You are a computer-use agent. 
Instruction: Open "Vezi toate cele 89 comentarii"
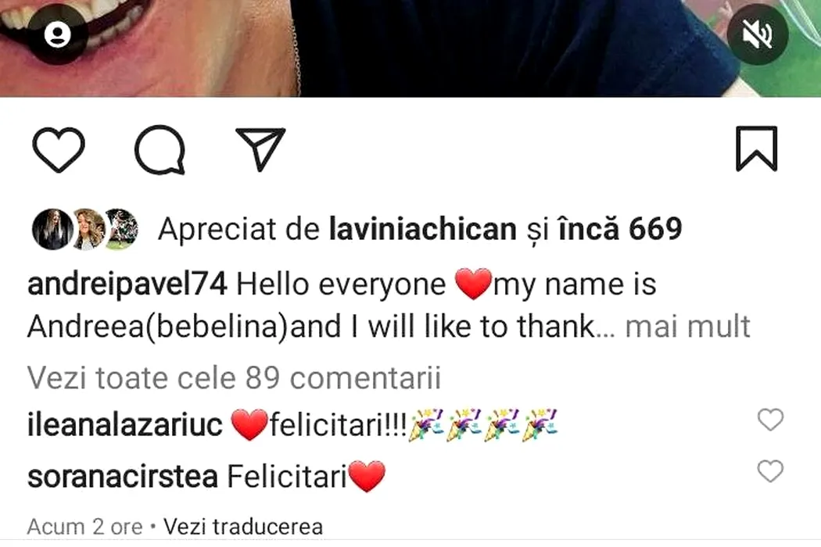pos(234,378)
